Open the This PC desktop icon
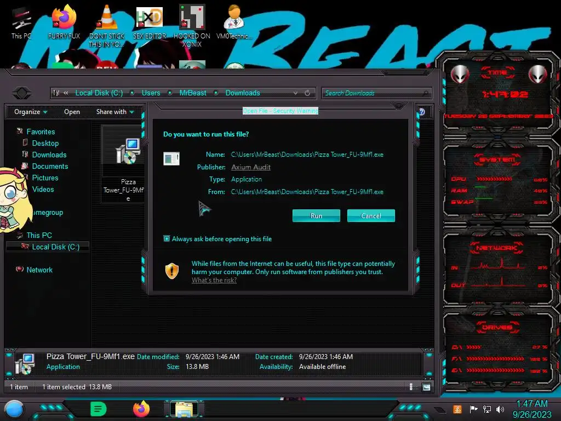This screenshot has width=561, height=421. click(x=21, y=23)
